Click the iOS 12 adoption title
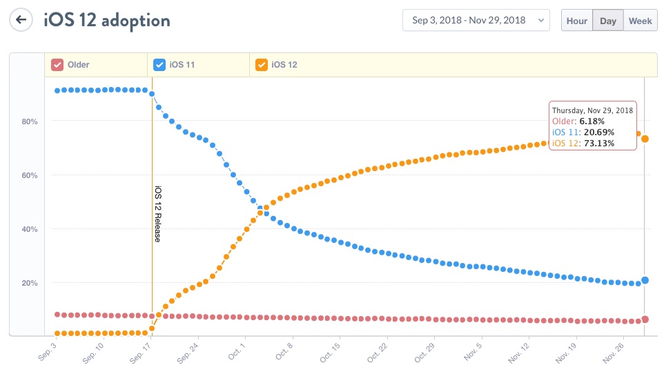This screenshot has width=664, height=374. pyautogui.click(x=107, y=20)
